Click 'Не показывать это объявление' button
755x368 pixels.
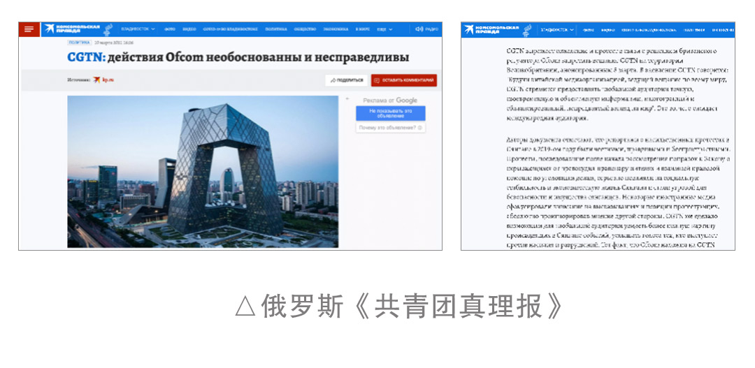(x=391, y=113)
